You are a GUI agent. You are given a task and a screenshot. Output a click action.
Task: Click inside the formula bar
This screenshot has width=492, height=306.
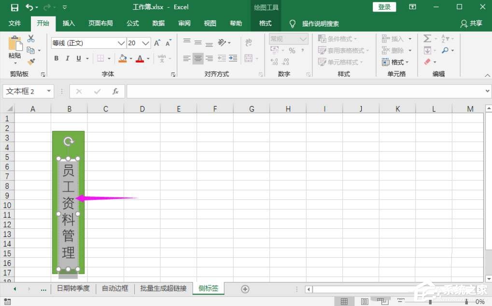coord(290,91)
